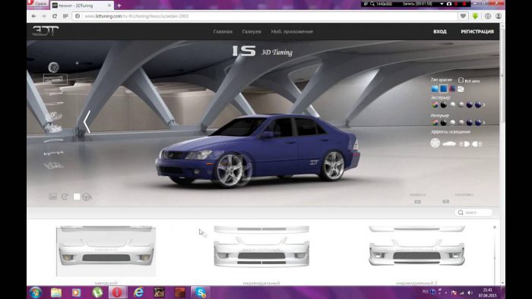The height and width of the screenshot is (299, 532).
Task: Open Skype from taskbar
Action: click(200, 292)
